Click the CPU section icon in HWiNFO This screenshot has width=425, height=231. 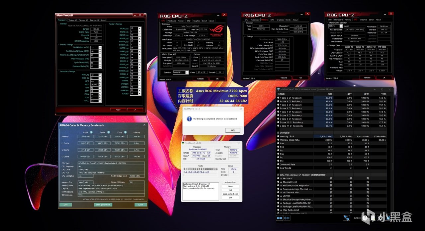tap(278, 175)
